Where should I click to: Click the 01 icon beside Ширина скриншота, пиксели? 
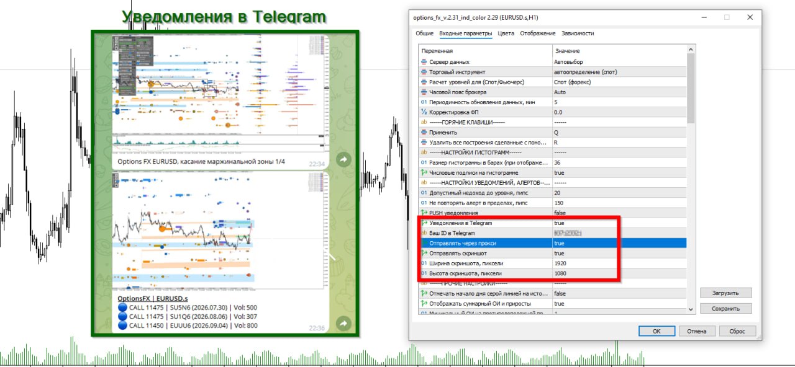coord(424,263)
